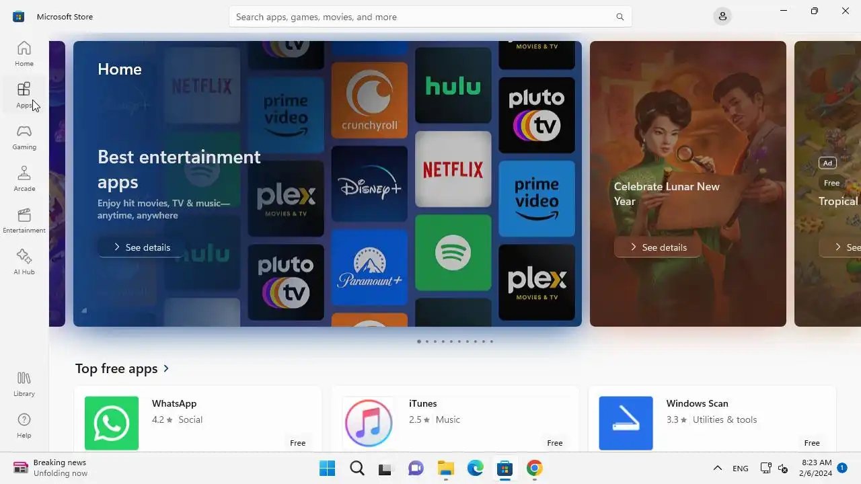This screenshot has height=484, width=861.
Task: Click the Free label on Windows Scan card
Action: click(x=812, y=443)
